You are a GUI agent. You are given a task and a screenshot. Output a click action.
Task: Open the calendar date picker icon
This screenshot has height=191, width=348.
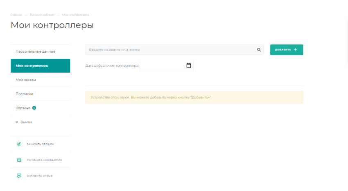click(x=189, y=66)
